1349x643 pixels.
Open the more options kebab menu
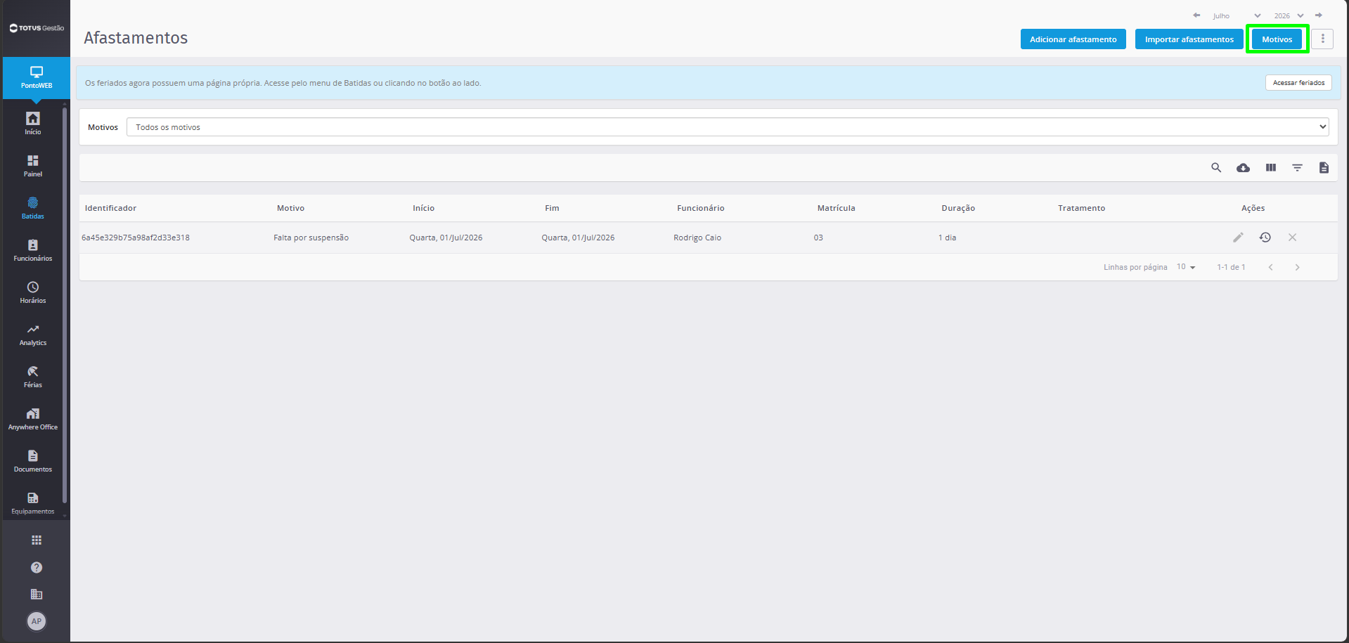(1322, 39)
